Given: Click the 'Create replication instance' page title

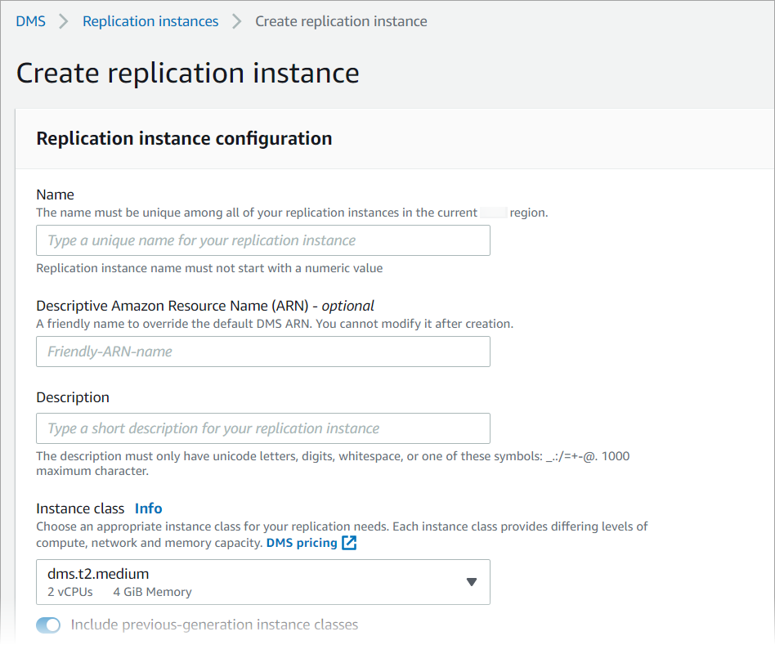Looking at the screenshot, I should 188,73.
